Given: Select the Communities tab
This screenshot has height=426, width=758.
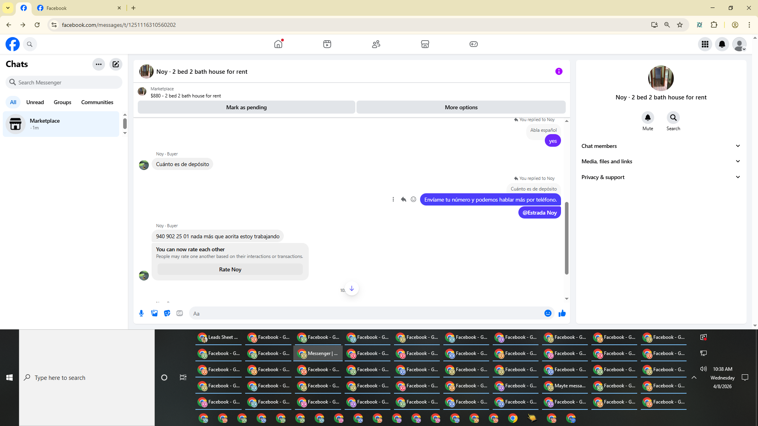Looking at the screenshot, I should click(97, 102).
